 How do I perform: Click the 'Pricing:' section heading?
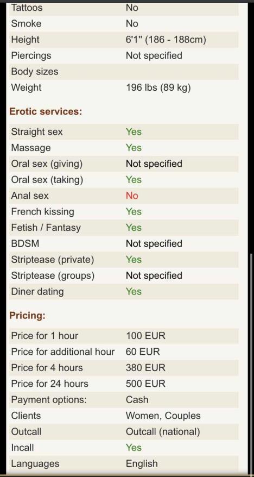coord(27,316)
